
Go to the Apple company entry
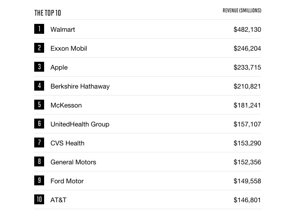click(59, 68)
